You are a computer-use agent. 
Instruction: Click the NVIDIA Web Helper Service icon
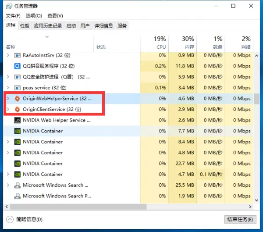[x=17, y=120]
